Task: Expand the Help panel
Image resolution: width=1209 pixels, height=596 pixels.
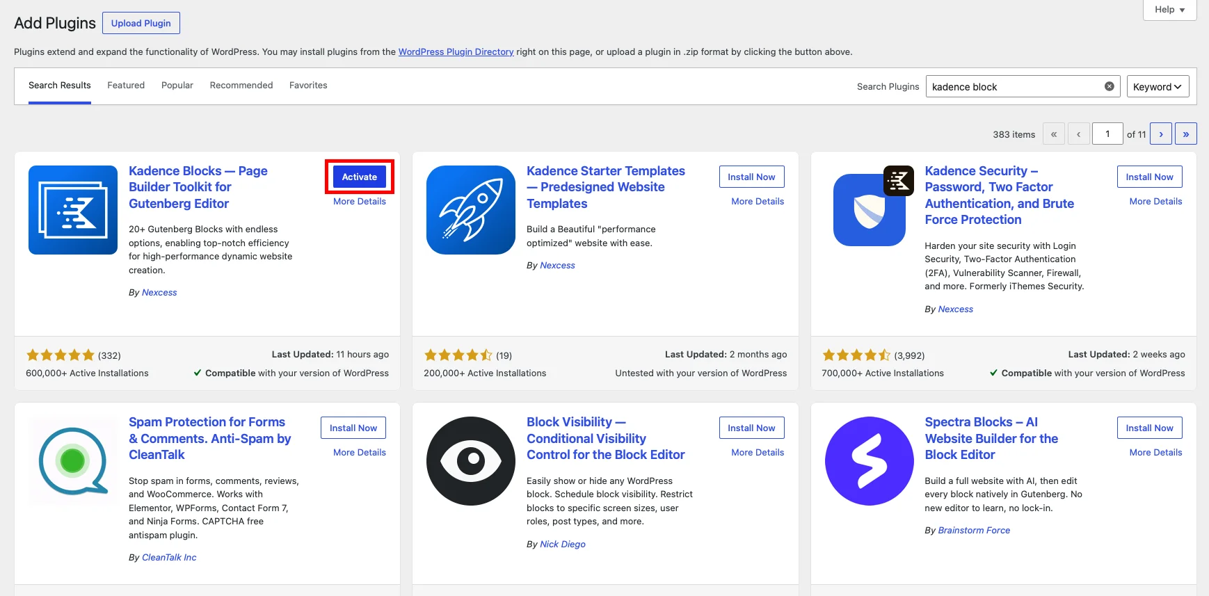Action: click(x=1169, y=10)
